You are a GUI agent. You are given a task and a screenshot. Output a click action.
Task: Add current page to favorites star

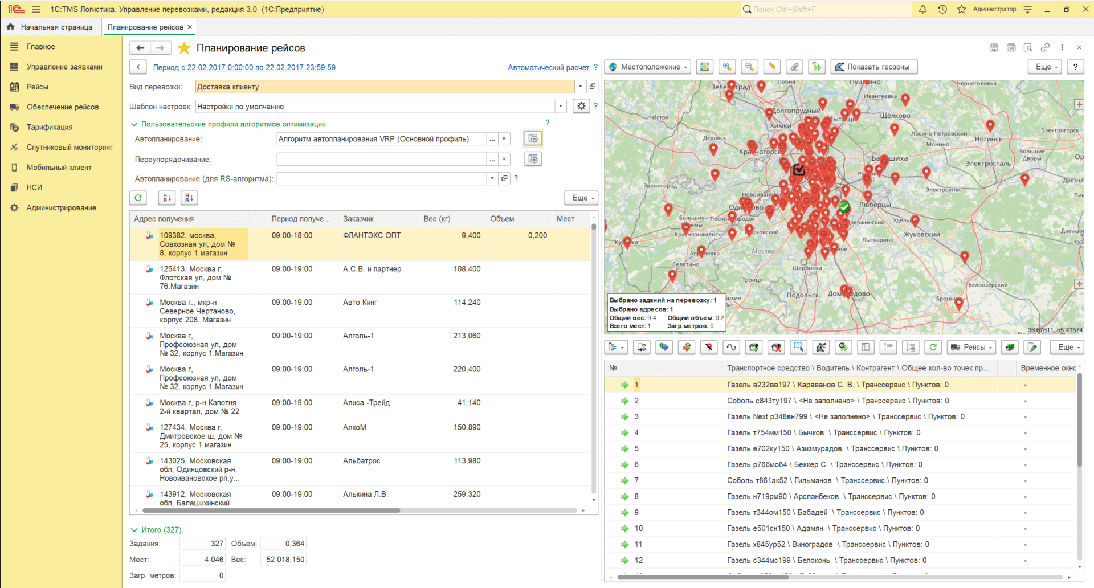(x=184, y=48)
